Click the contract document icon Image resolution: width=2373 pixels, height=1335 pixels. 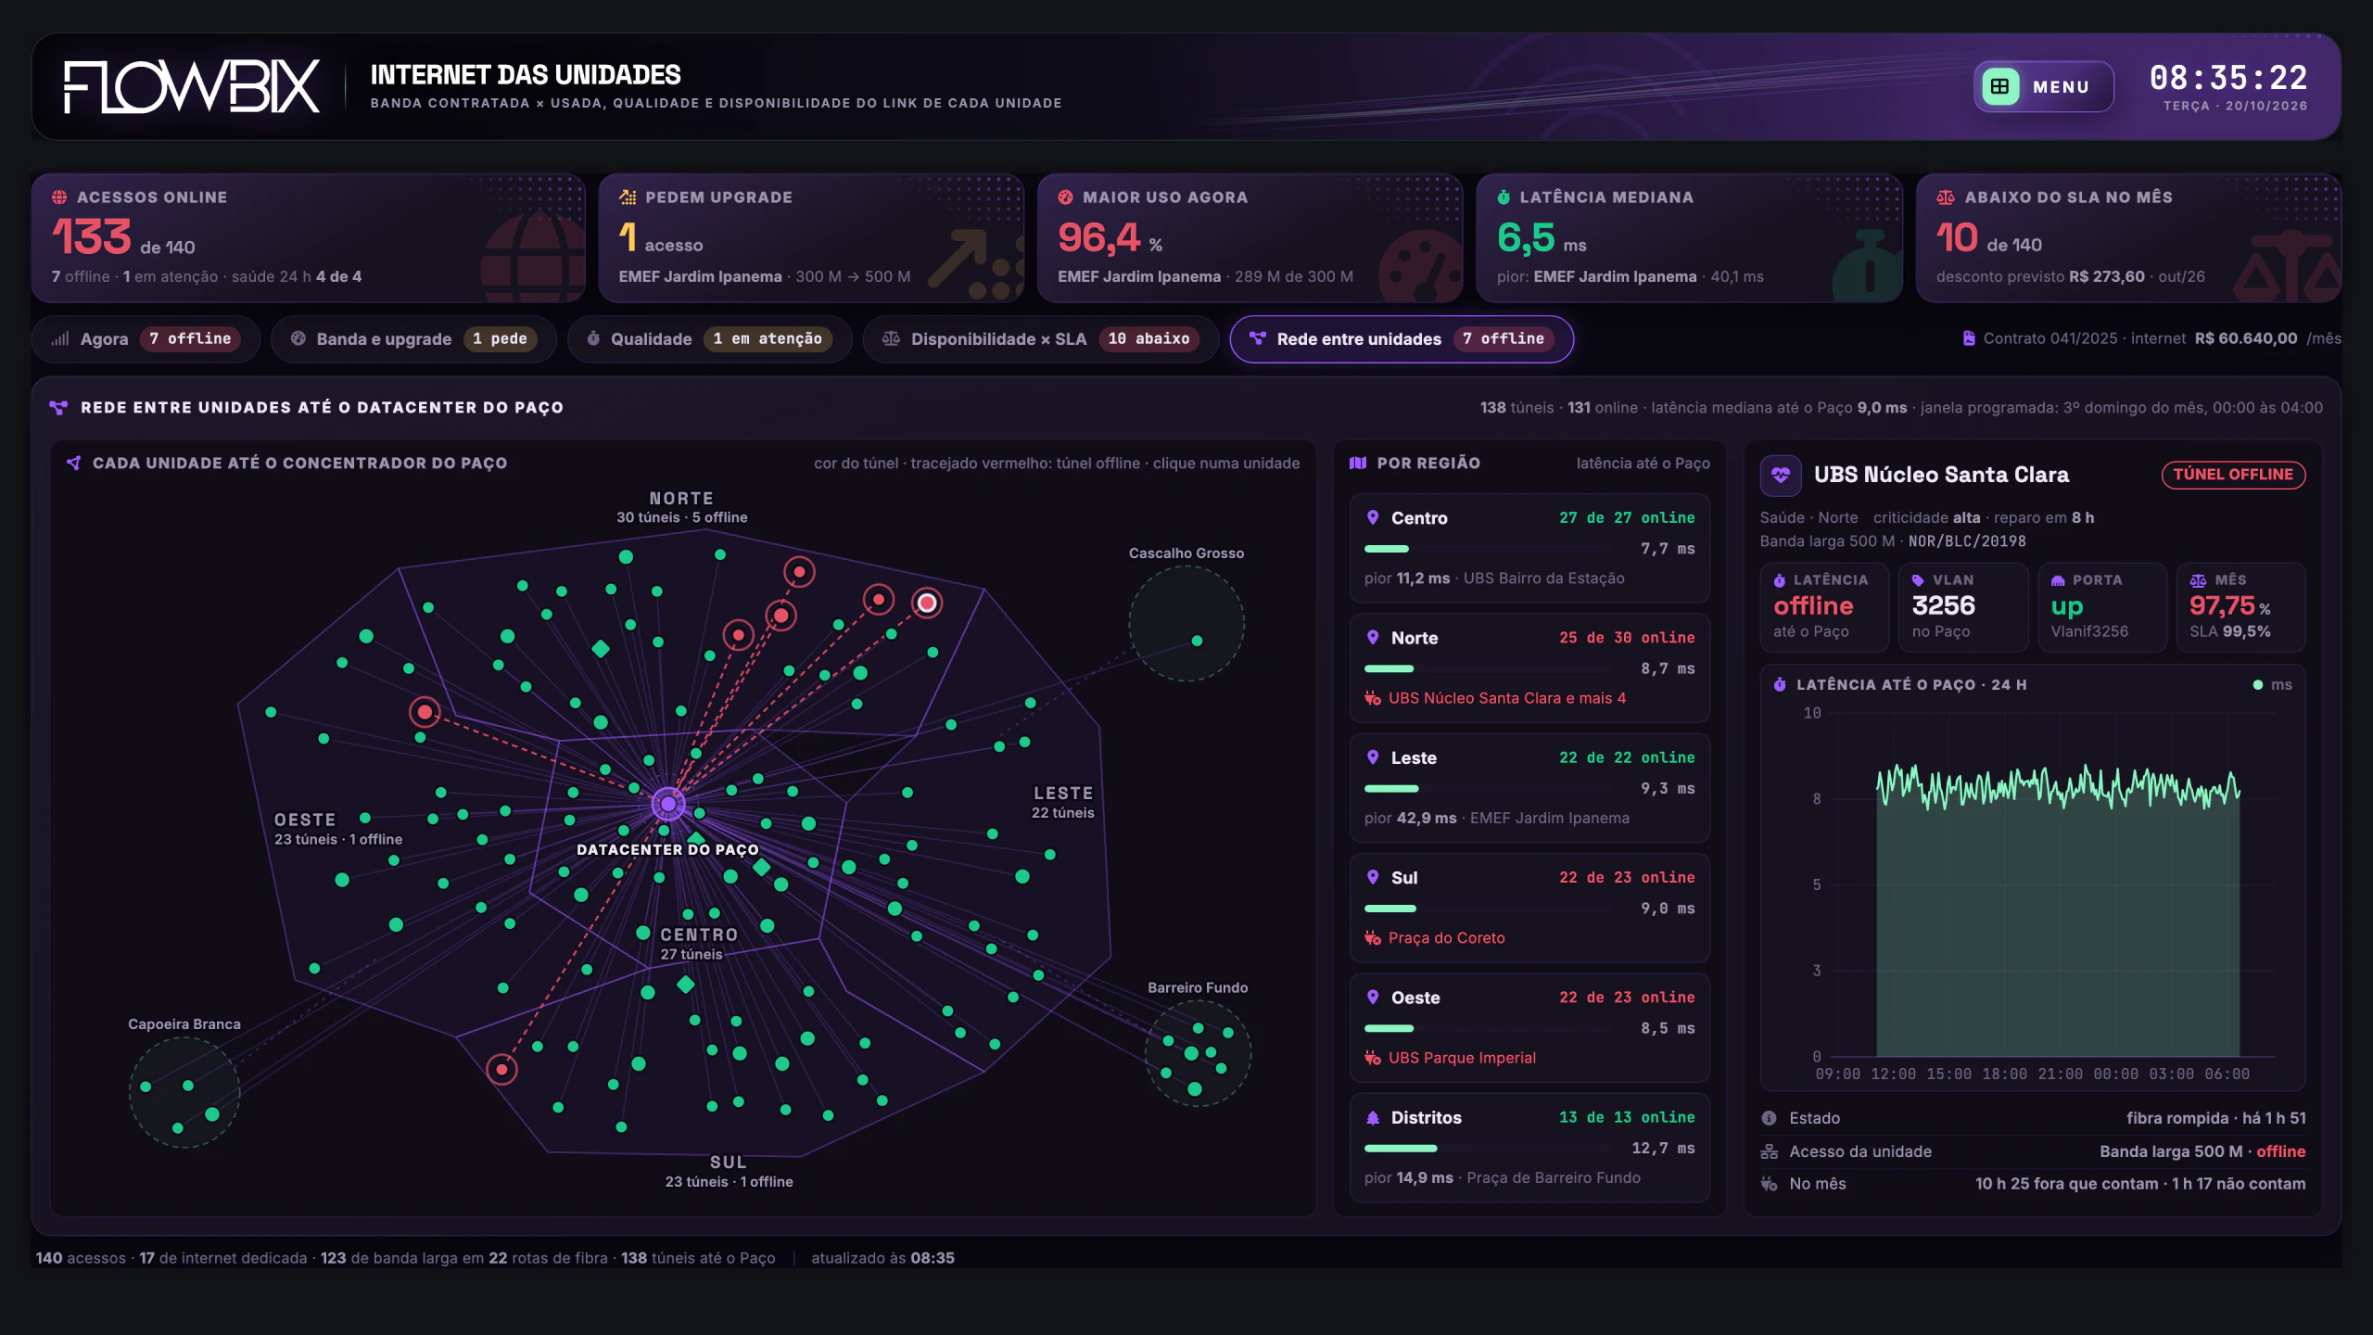pyautogui.click(x=1969, y=338)
